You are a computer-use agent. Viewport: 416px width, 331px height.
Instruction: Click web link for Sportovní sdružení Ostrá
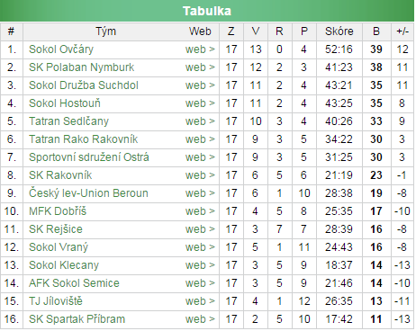coord(200,157)
